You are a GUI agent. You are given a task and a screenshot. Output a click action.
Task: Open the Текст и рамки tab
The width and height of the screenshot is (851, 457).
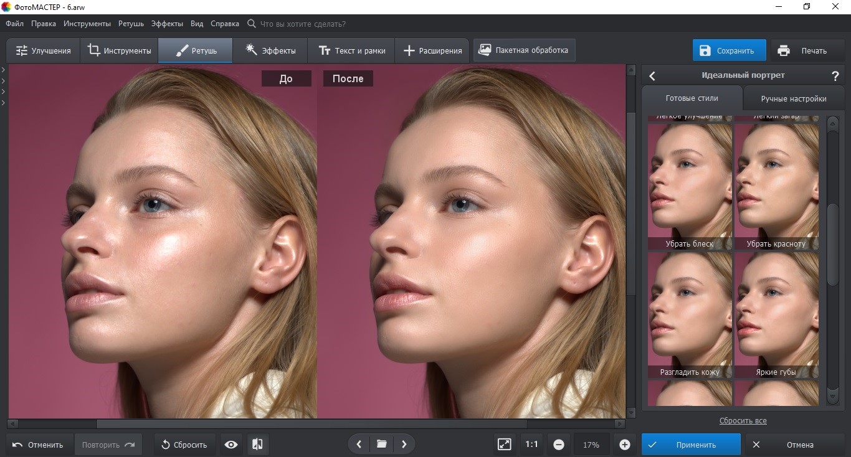point(351,50)
